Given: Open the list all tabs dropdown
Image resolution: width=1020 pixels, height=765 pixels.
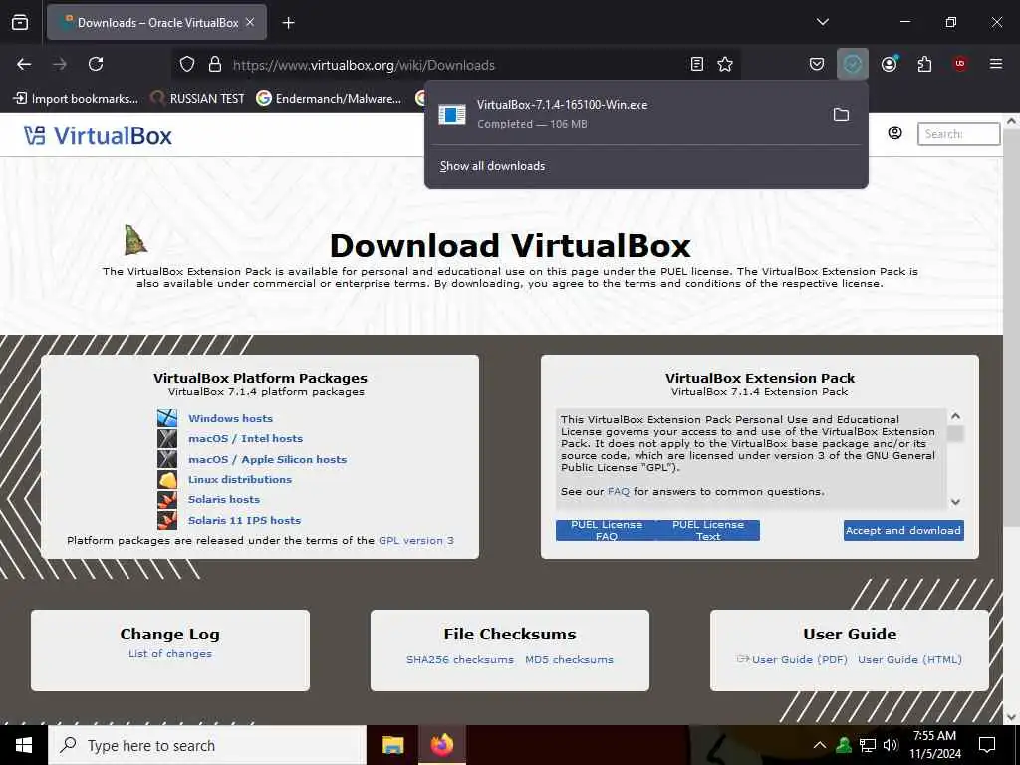Looking at the screenshot, I should click(x=822, y=22).
